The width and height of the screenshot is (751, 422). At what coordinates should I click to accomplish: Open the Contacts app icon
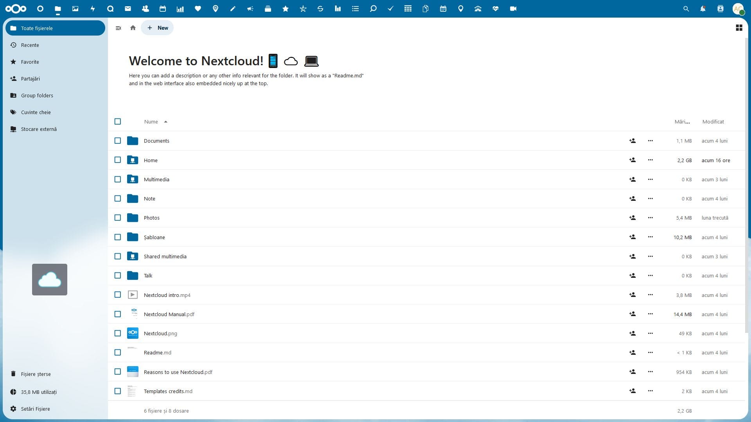[145, 9]
